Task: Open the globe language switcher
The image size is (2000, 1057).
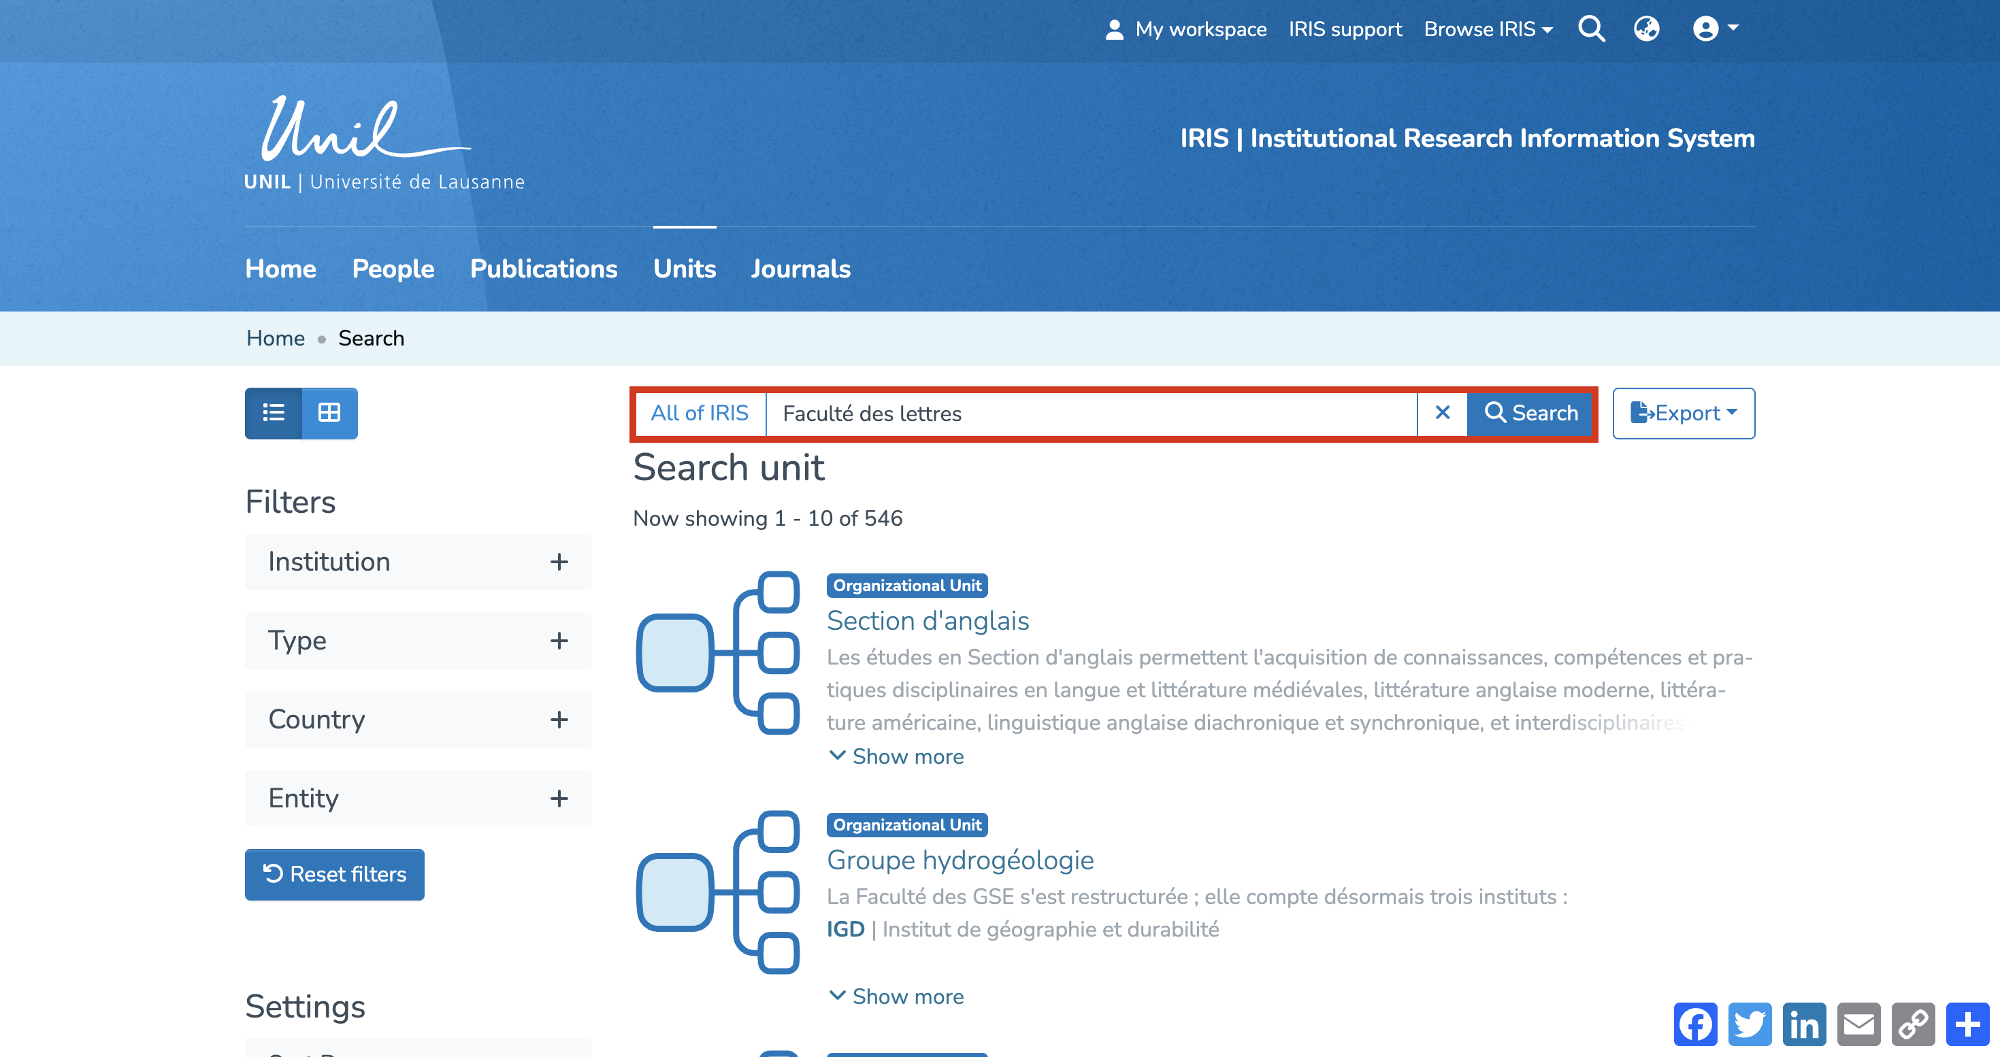Action: click(x=1646, y=29)
